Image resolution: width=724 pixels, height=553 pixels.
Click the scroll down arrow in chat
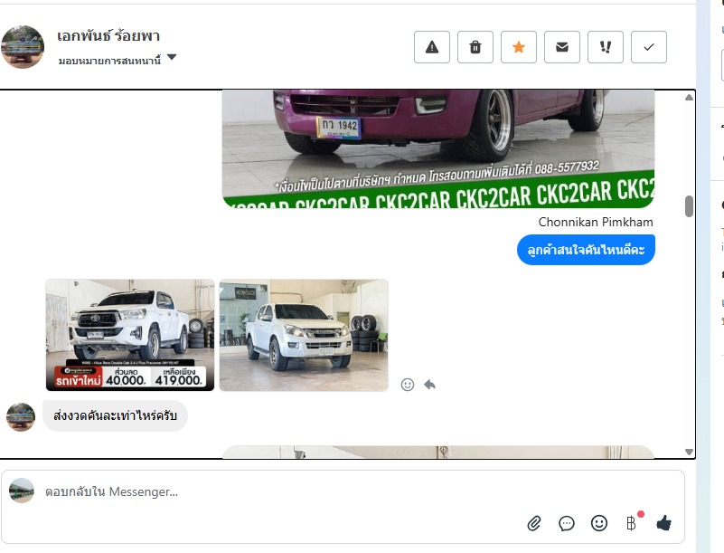coord(690,452)
